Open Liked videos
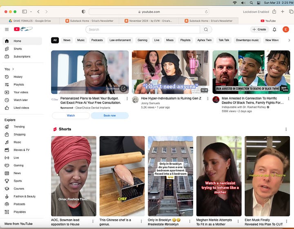Viewport: 294px width, 229px height. [22, 108]
